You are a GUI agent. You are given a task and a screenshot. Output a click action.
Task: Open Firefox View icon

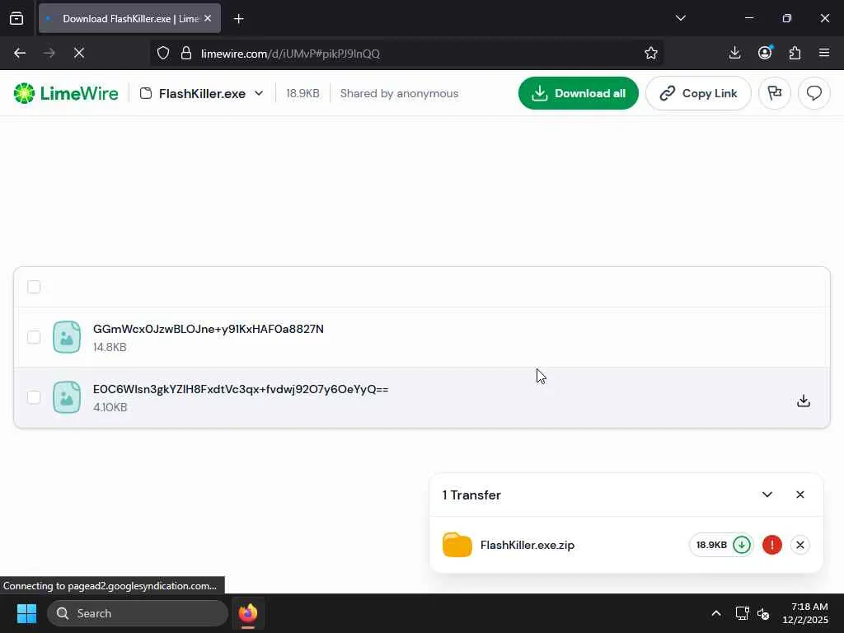[x=16, y=18]
